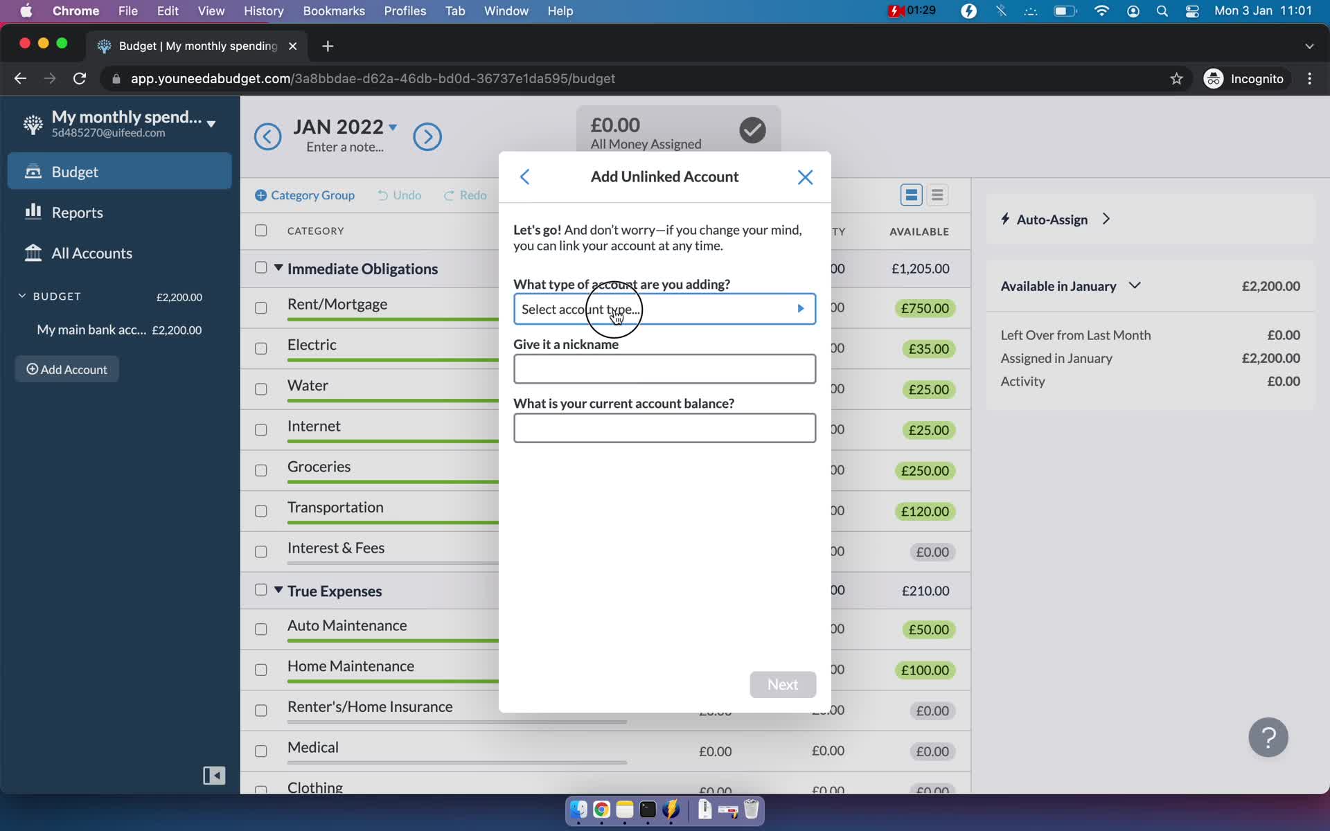Image resolution: width=1330 pixels, height=831 pixels.
Task: Click the Reports sidebar icon
Action: tap(32, 212)
